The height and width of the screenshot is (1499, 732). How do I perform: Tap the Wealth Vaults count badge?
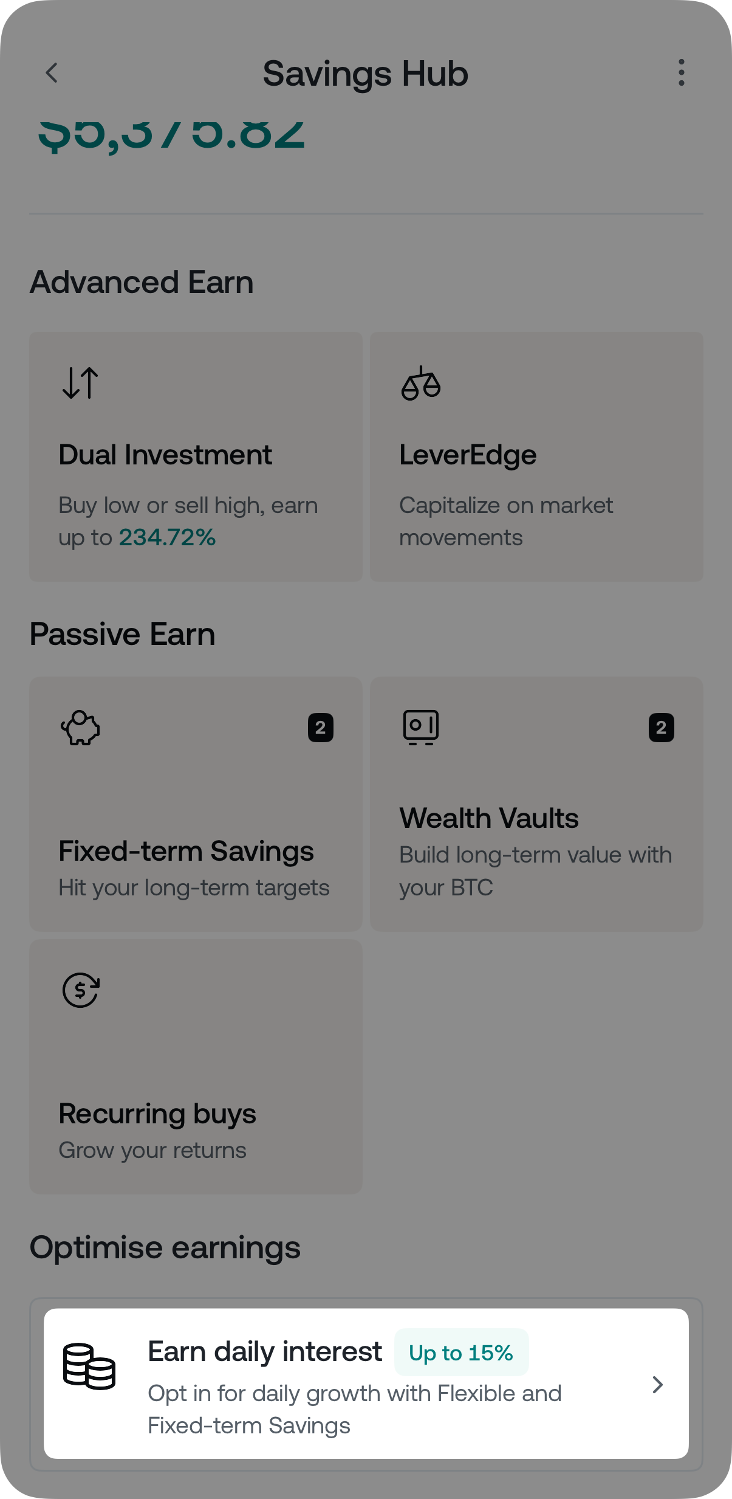click(x=661, y=728)
